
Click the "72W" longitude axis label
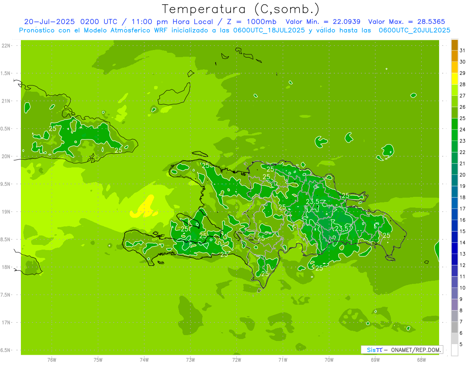pyautogui.click(x=236, y=359)
